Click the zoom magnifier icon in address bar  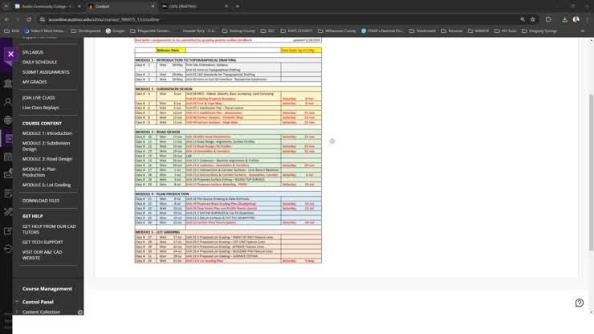523,19
